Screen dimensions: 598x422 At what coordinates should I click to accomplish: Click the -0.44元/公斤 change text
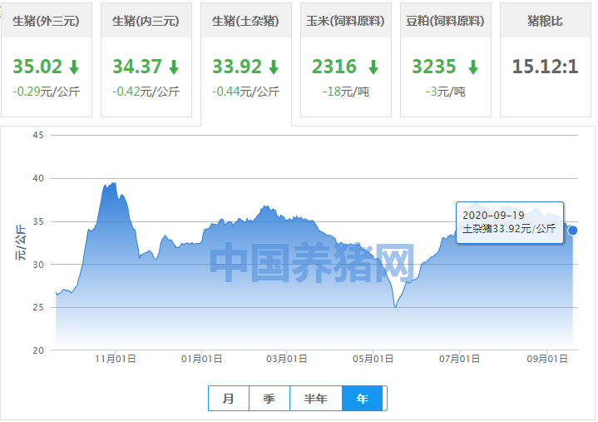coord(246,92)
